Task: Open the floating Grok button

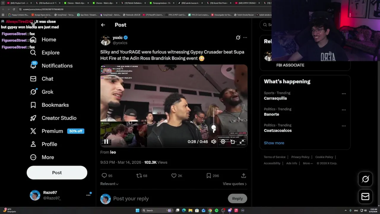Action: tap(365, 179)
